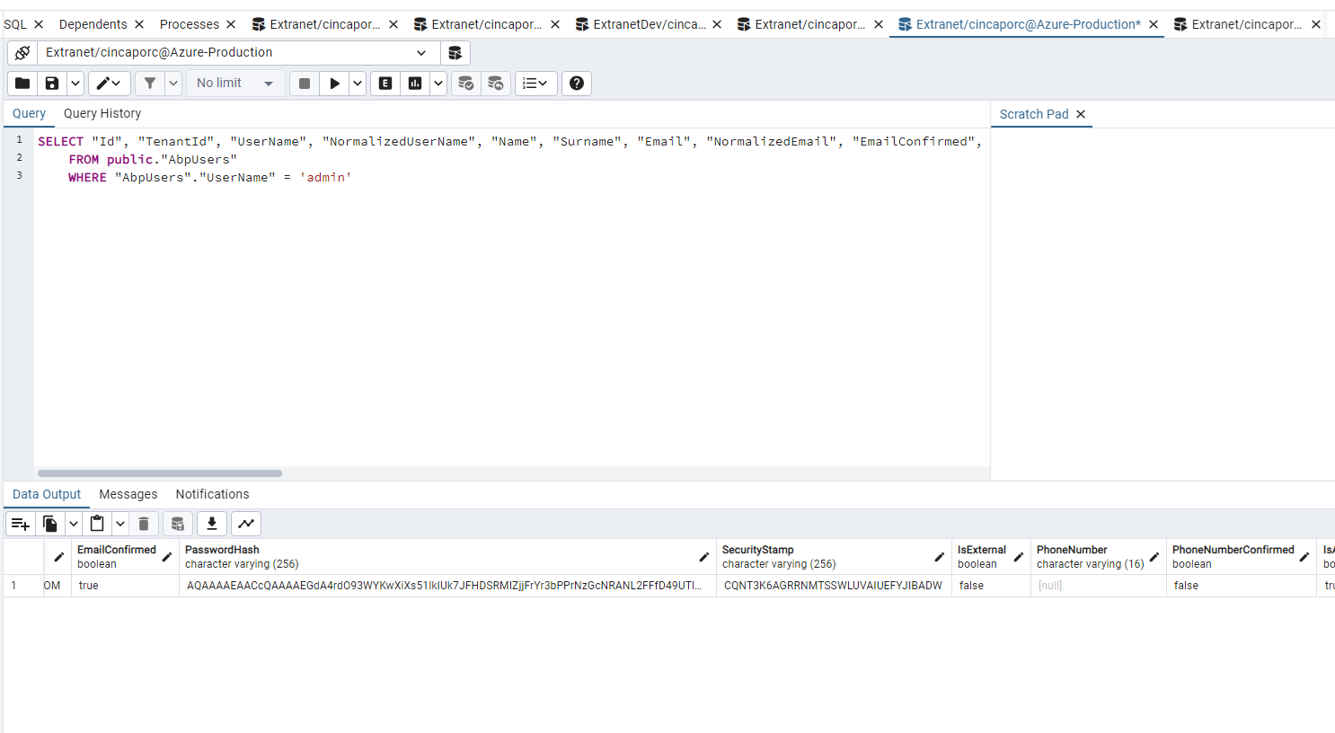Click the Save File disk icon
Viewport: 1335px width, 733px height.
click(52, 84)
